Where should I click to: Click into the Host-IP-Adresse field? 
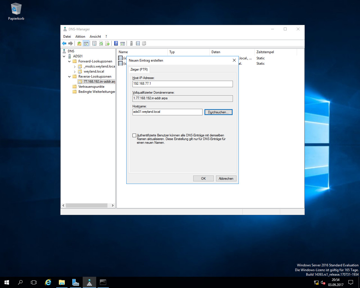pyautogui.click(x=182, y=84)
